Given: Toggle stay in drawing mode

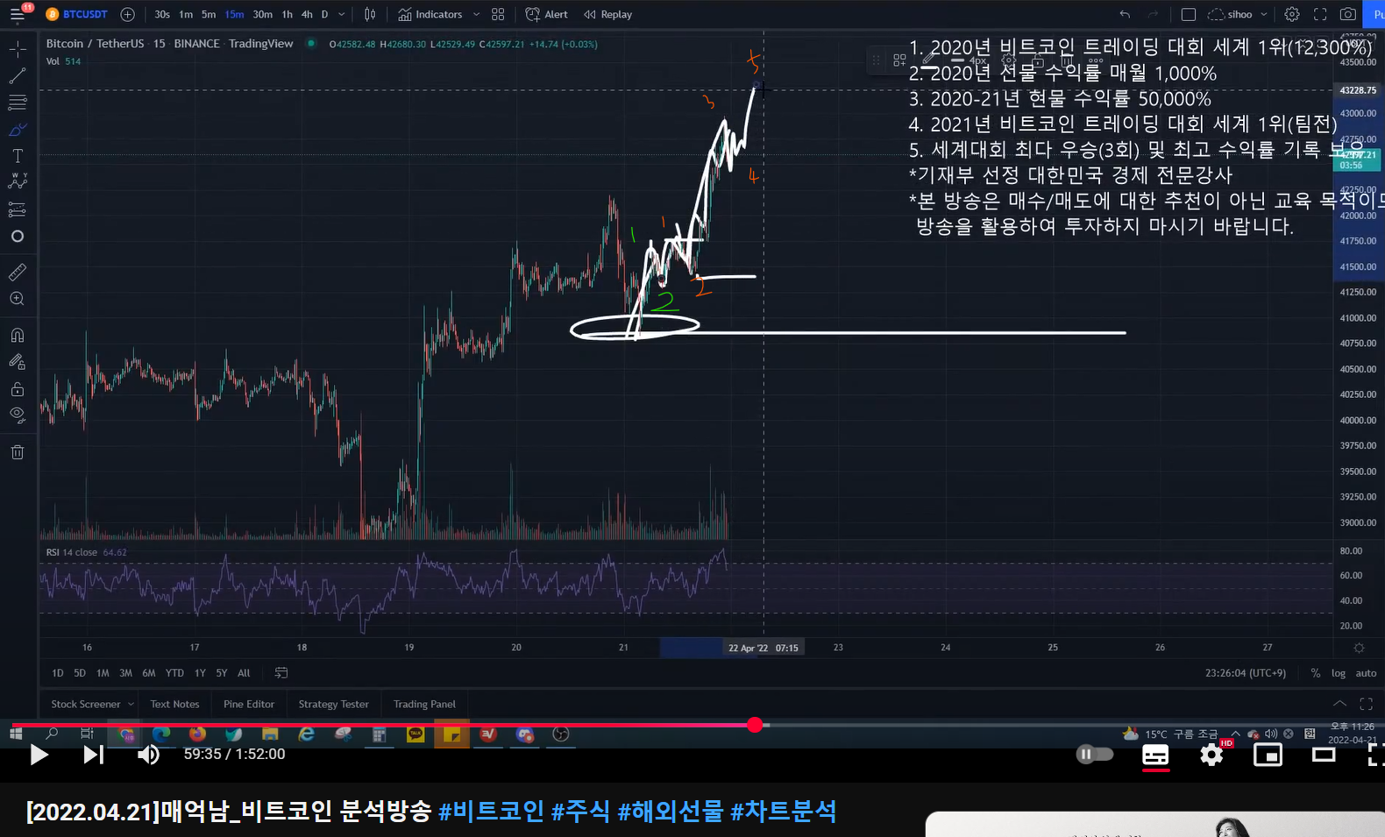Looking at the screenshot, I should point(18,361).
